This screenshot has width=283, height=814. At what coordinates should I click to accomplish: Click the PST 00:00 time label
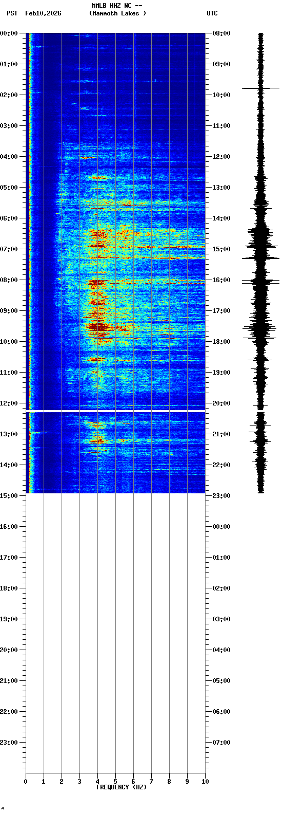9,33
